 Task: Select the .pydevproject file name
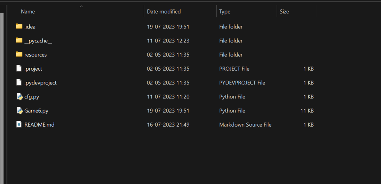point(40,83)
